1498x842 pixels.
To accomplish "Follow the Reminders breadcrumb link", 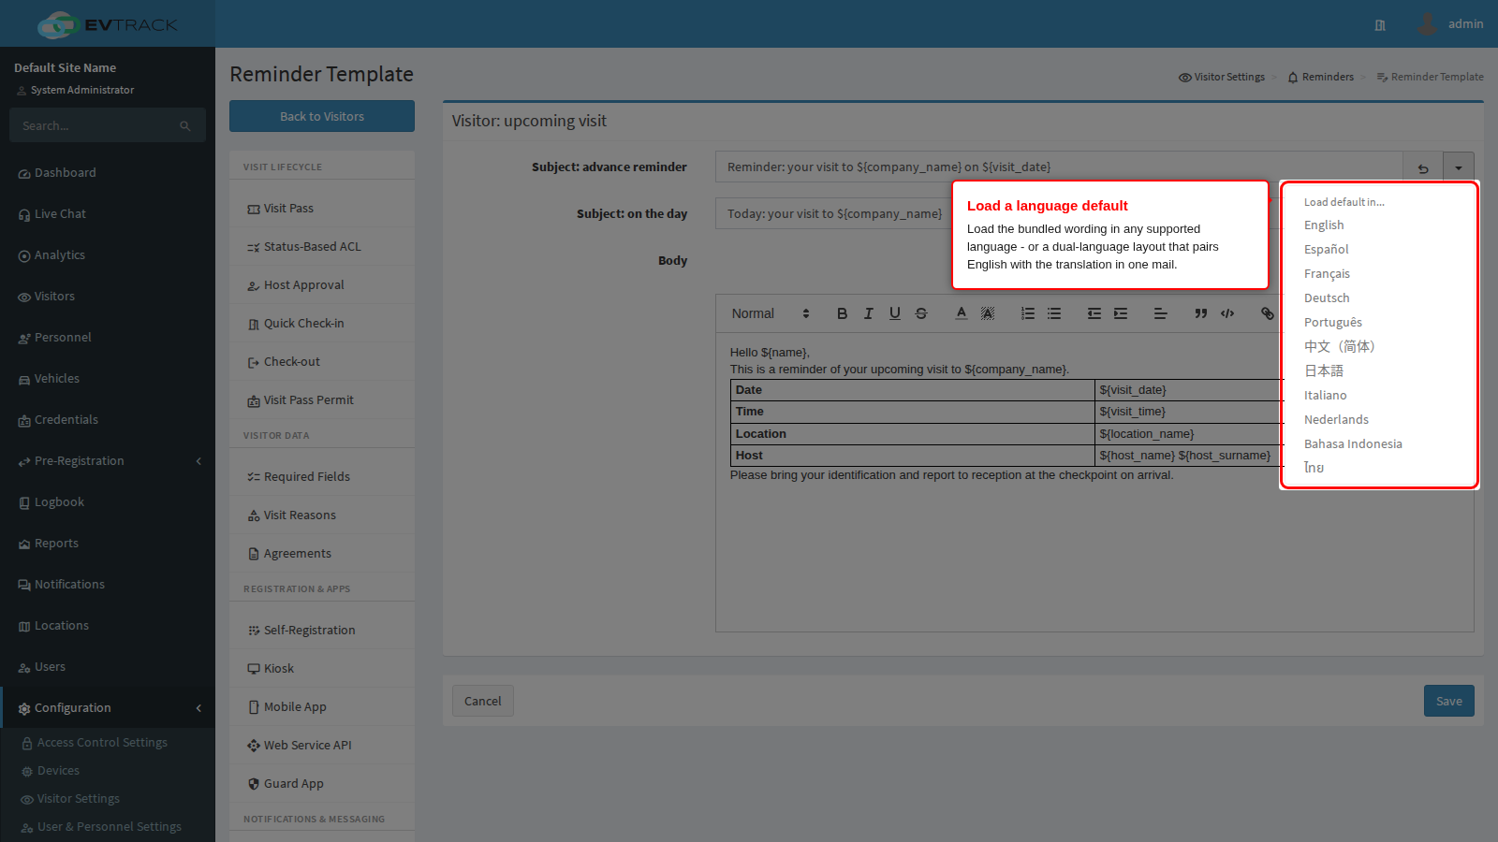I will tap(1321, 77).
